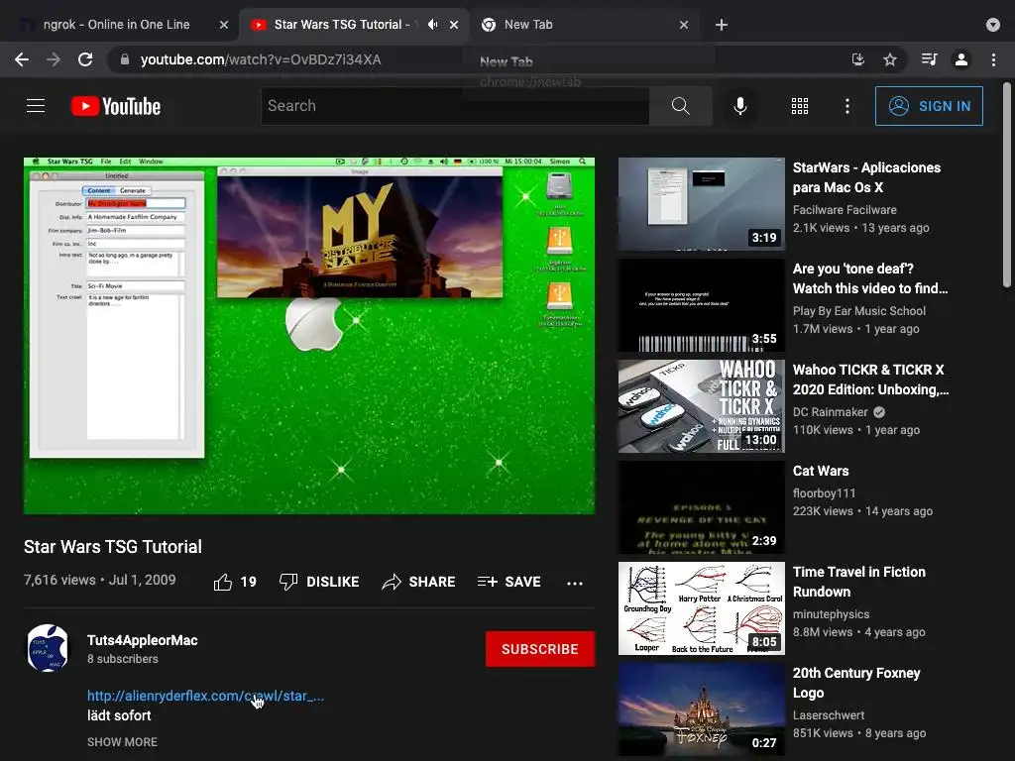
Task: Click the install app icon in address bar
Action: pos(858,59)
